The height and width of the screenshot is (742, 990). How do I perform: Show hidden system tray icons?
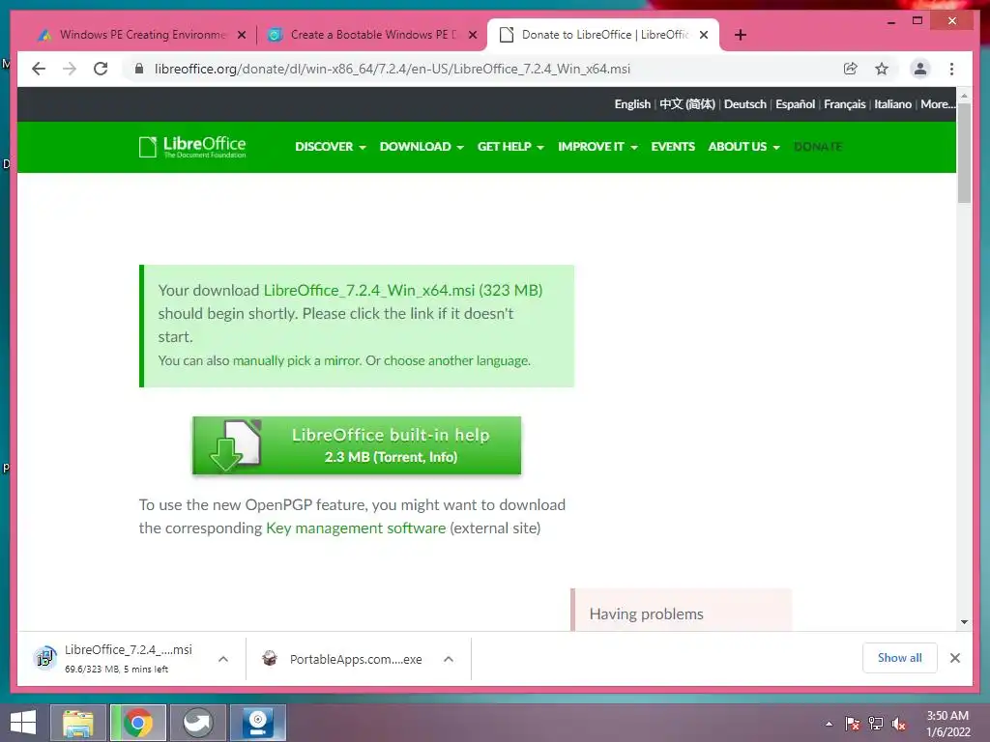pyautogui.click(x=829, y=724)
